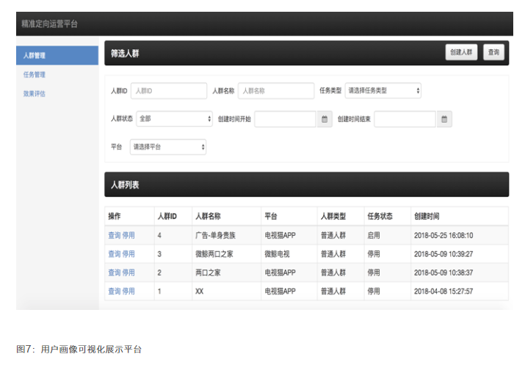Viewport: 525px width, 376px height.
Task: Click the 精准定向运营平台 title in top bar
Action: click(x=49, y=24)
